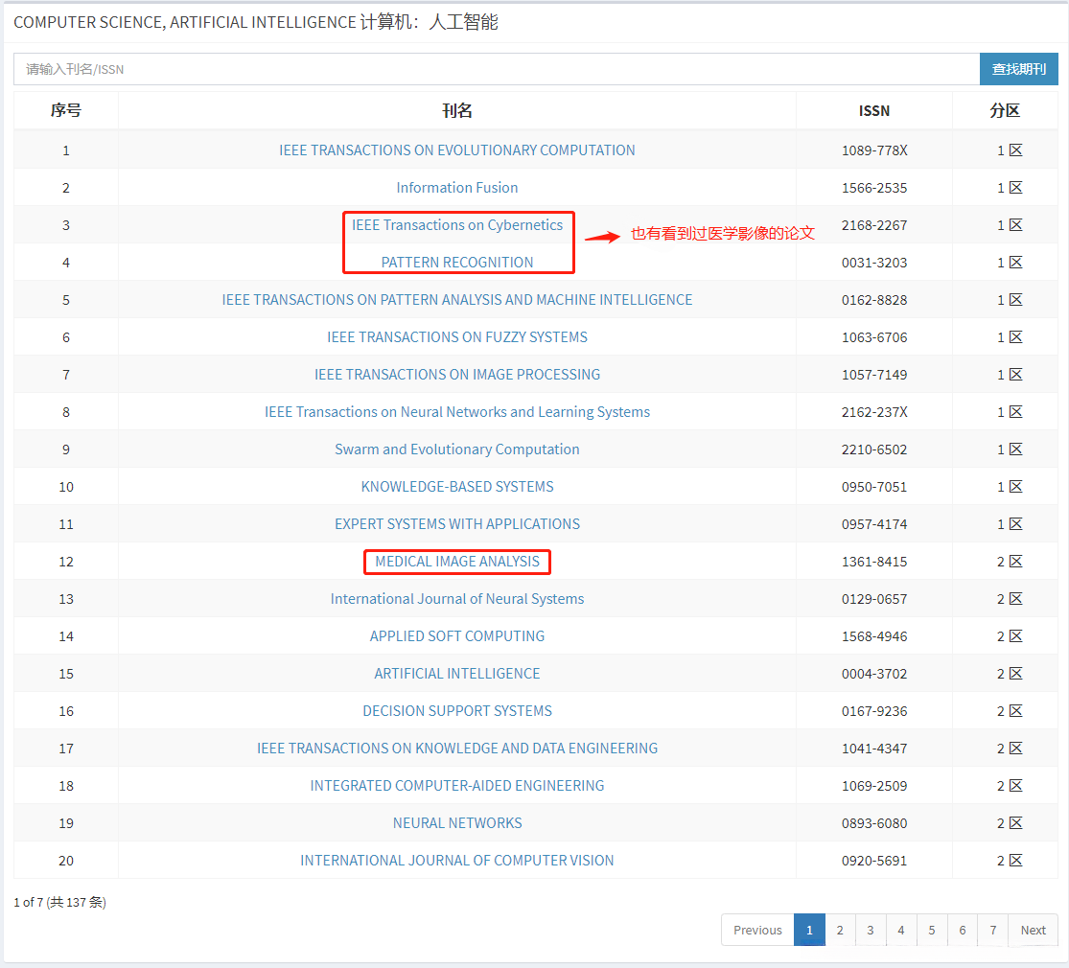Screen dimensions: 1069x968
Task: Open EXPERT SYSTEMS WITH APPLICATIONS link
Action: pyautogui.click(x=456, y=524)
